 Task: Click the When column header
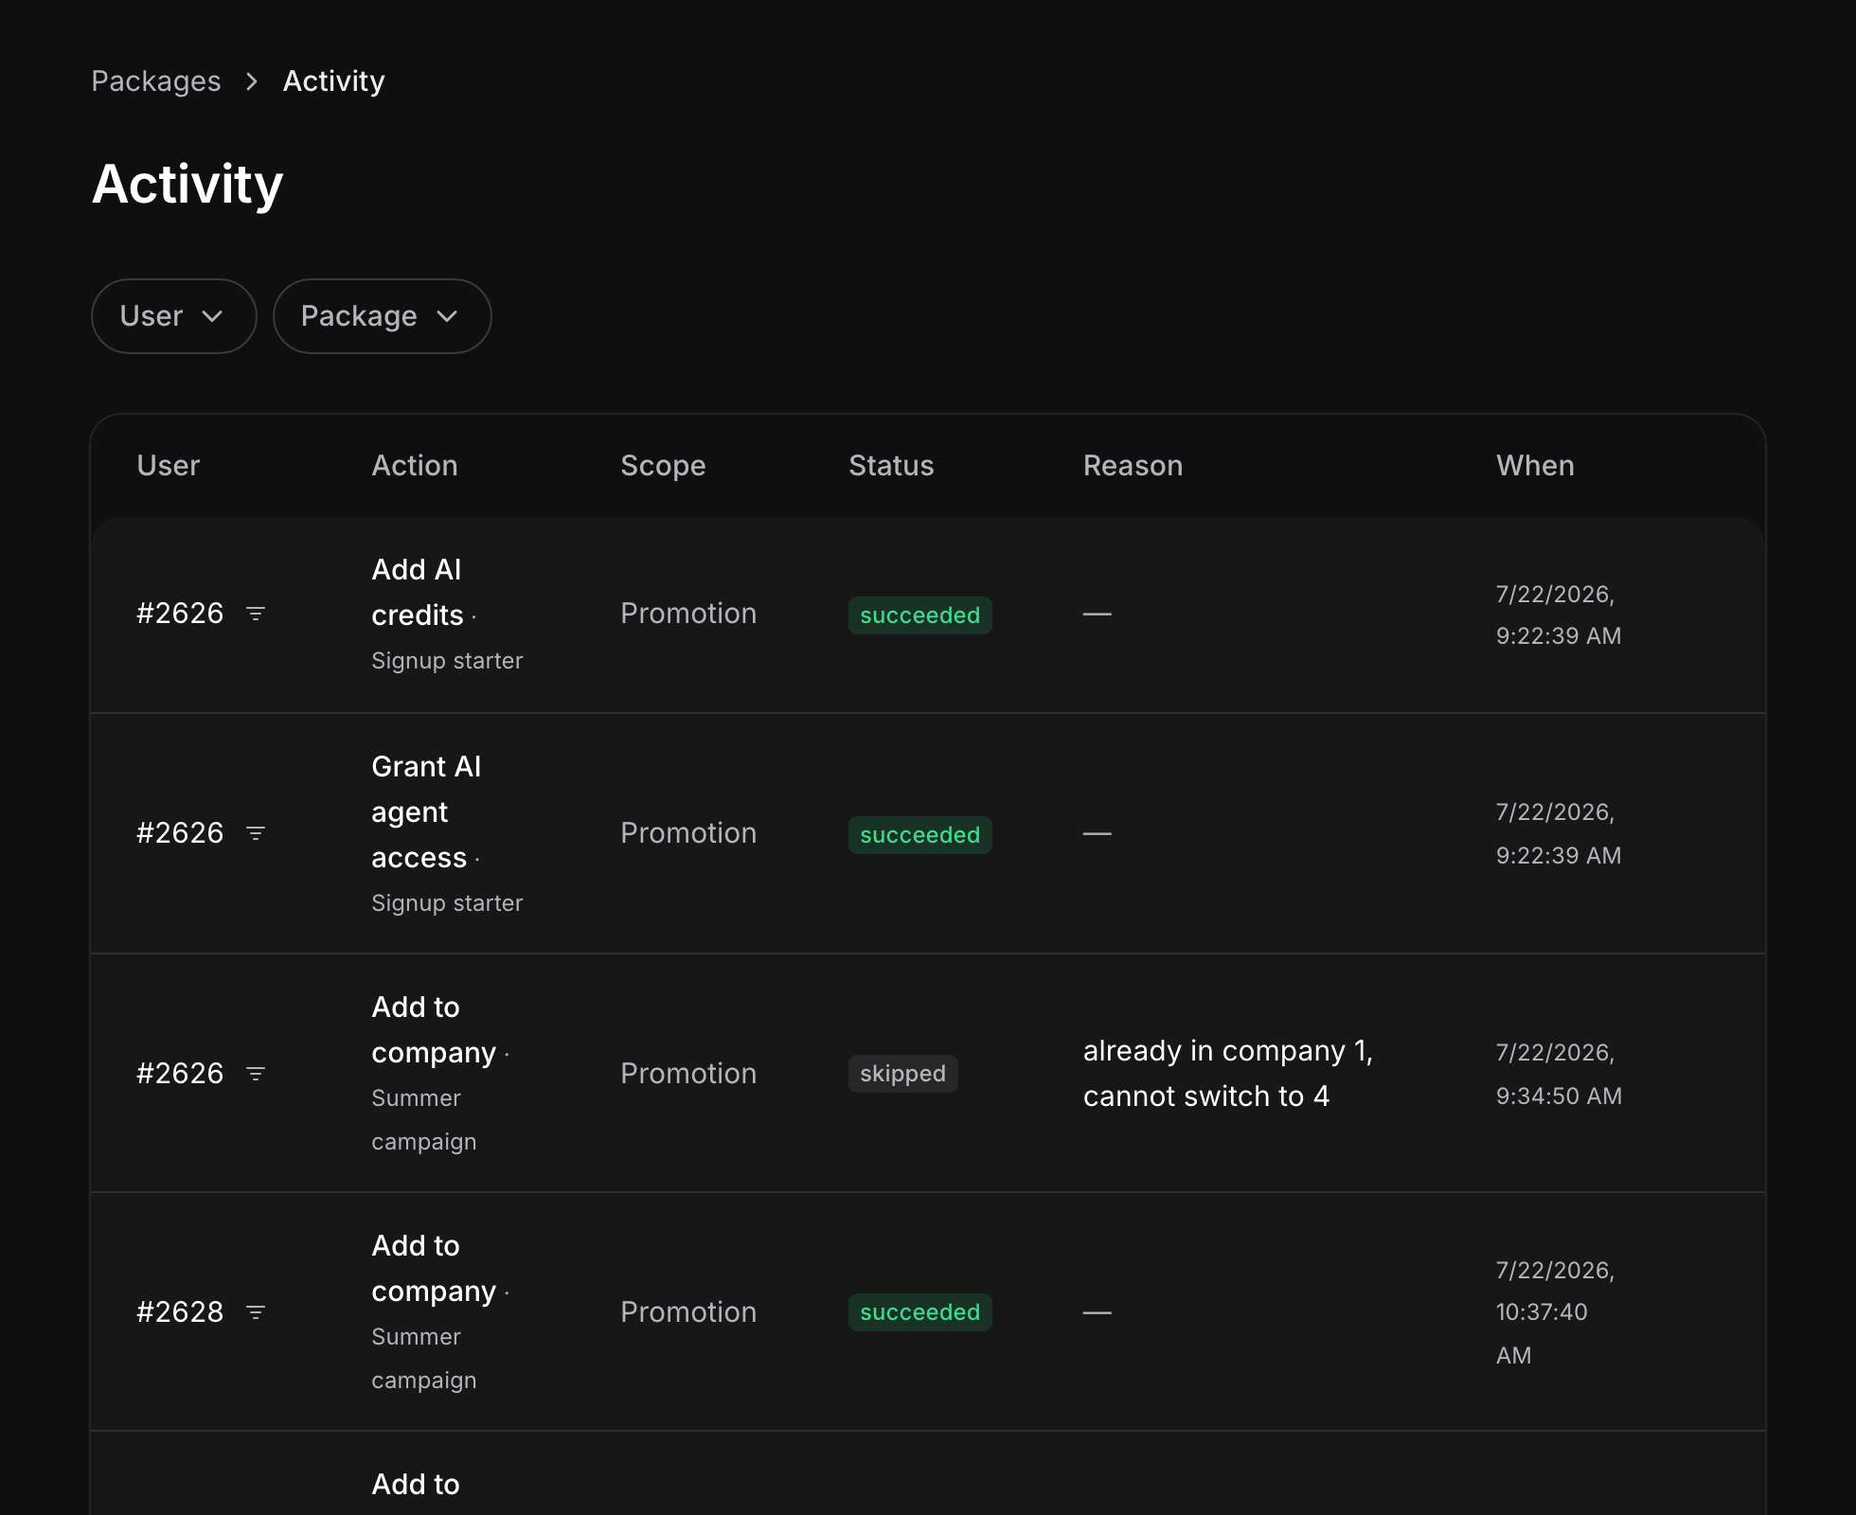pos(1535,466)
